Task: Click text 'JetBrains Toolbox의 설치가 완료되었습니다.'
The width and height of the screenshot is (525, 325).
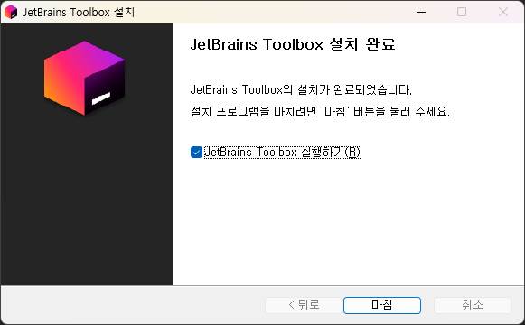Action: click(301, 90)
